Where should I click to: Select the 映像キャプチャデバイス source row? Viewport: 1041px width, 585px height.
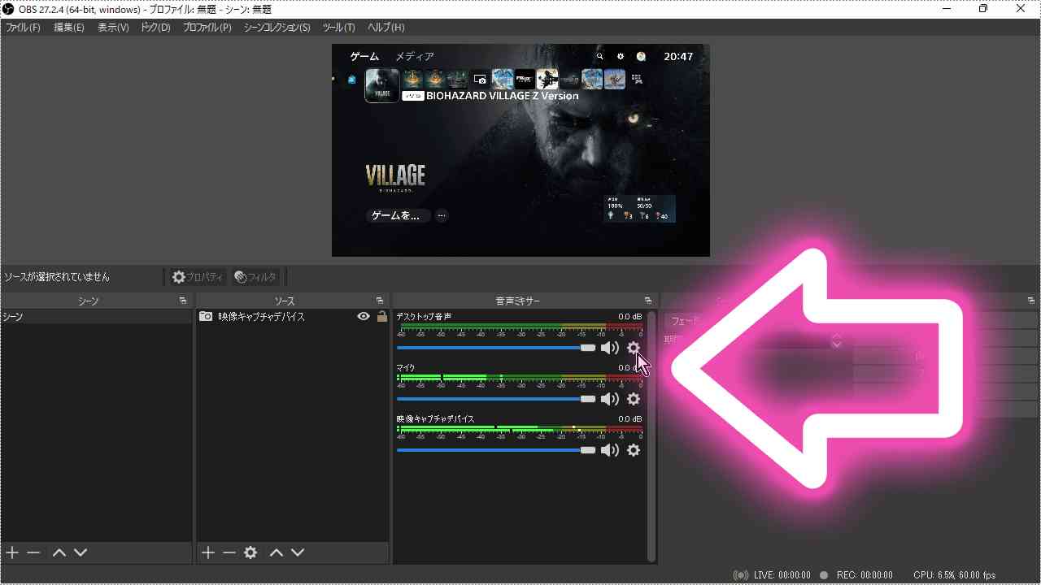[293, 317]
